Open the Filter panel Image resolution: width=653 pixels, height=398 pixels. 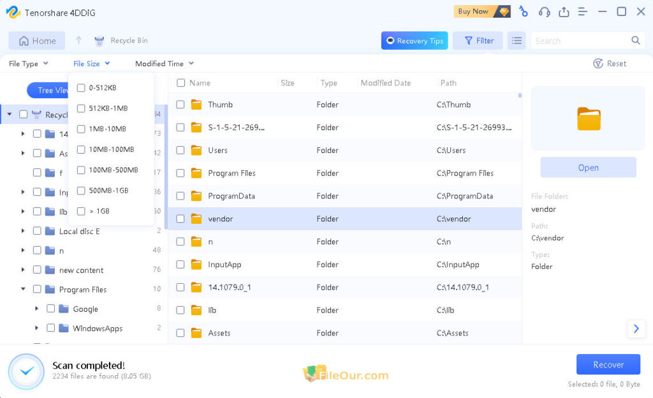pyautogui.click(x=477, y=40)
